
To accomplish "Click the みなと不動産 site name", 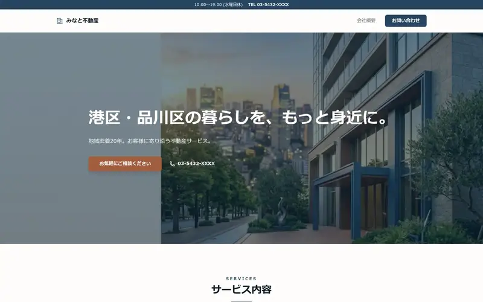I will (x=82, y=21).
